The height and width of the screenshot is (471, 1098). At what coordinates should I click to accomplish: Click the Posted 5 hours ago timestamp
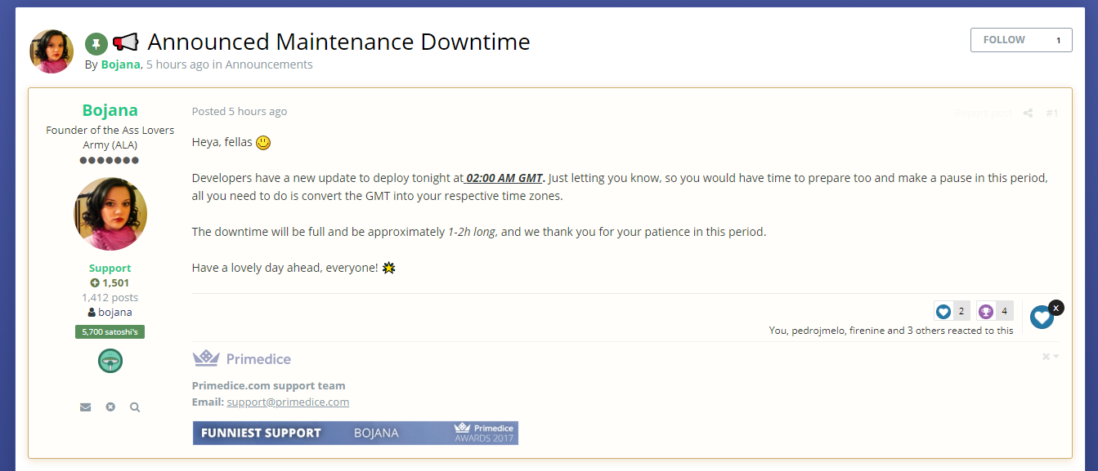tap(240, 112)
